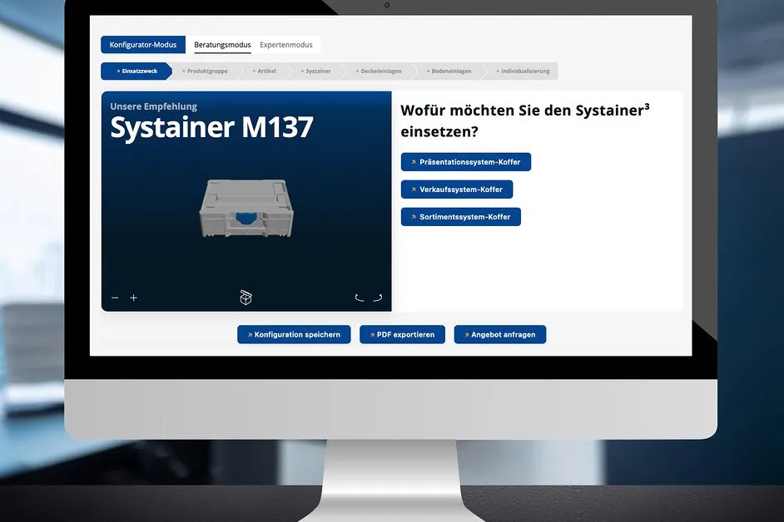The height and width of the screenshot is (522, 784).
Task: Click the Systainer 3D model preview
Action: tap(246, 208)
